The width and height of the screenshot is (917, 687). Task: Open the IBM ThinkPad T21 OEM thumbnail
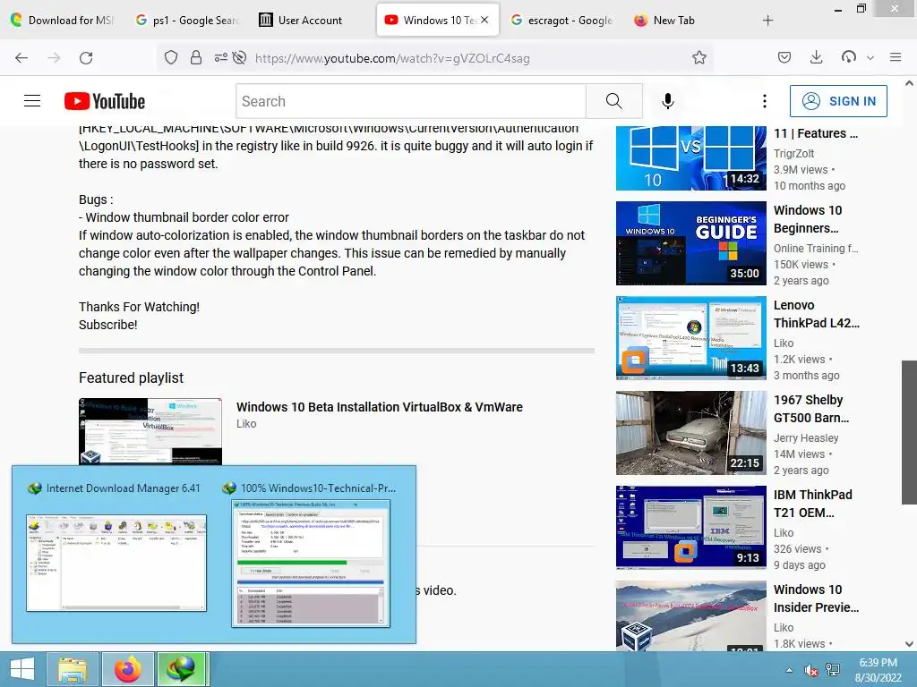[x=690, y=528]
